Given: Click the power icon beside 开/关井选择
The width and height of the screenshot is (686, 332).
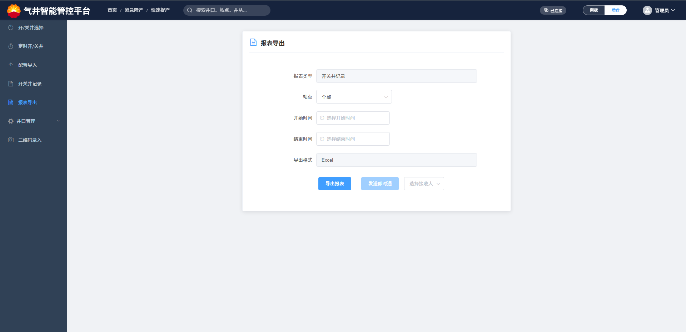Looking at the screenshot, I should (x=11, y=27).
